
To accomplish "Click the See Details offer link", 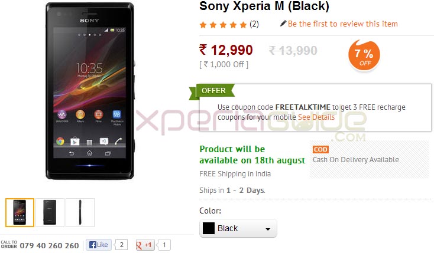I will (x=316, y=117).
